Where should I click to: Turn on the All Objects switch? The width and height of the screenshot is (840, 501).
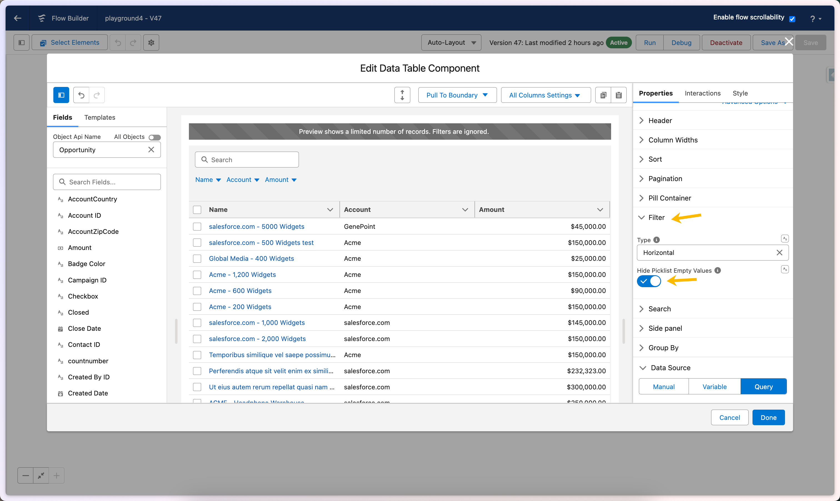pos(155,137)
